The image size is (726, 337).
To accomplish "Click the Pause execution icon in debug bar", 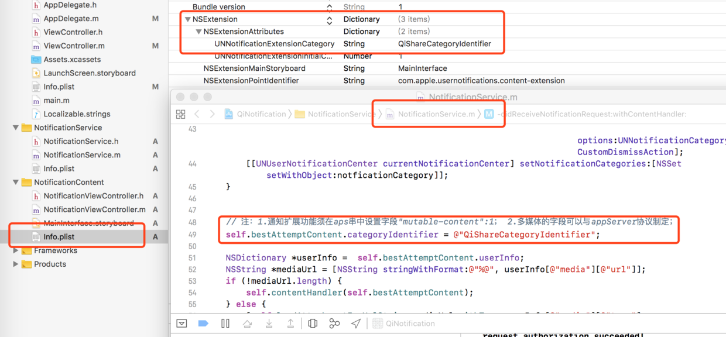I will [225, 323].
